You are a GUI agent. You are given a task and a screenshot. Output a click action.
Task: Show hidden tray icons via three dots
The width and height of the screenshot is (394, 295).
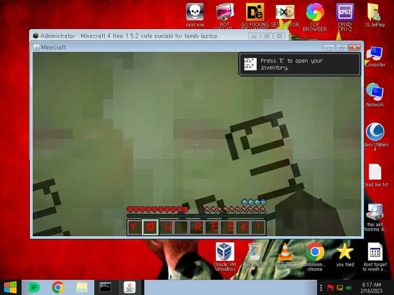pos(321,288)
